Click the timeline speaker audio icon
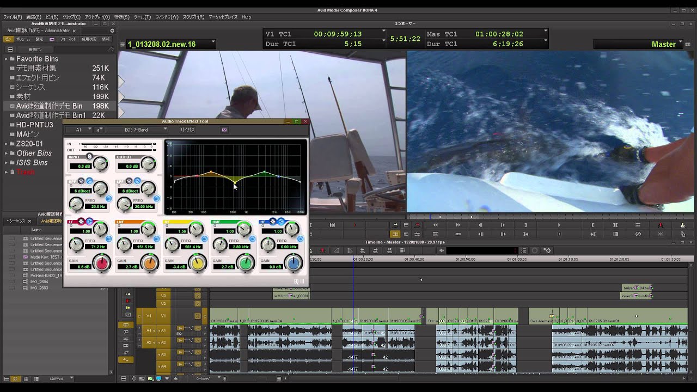 coord(442,250)
